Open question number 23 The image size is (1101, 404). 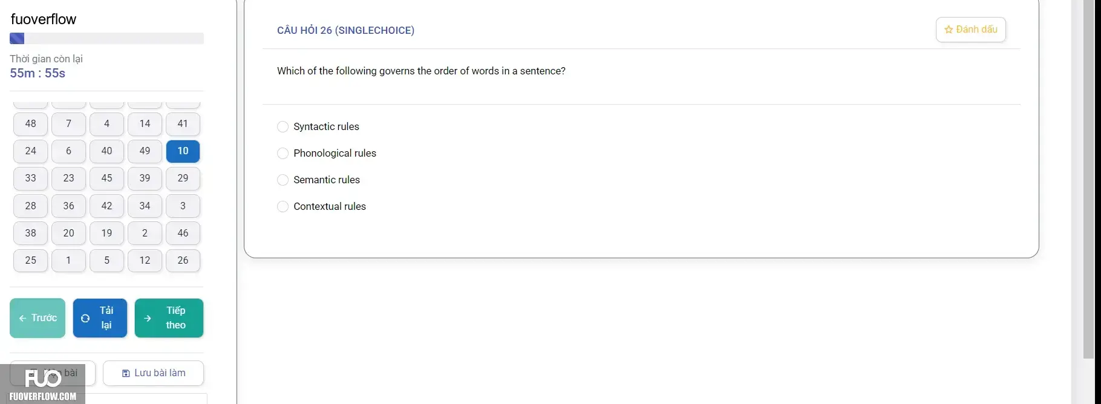[68, 178]
